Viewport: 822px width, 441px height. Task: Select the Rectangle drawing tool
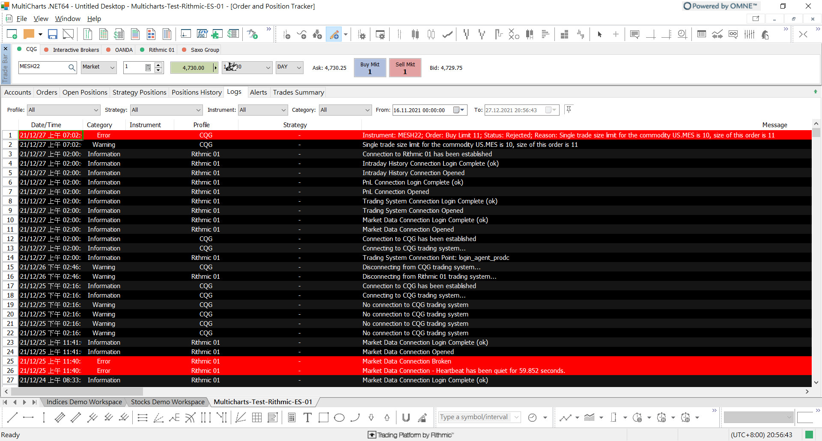[x=324, y=417]
